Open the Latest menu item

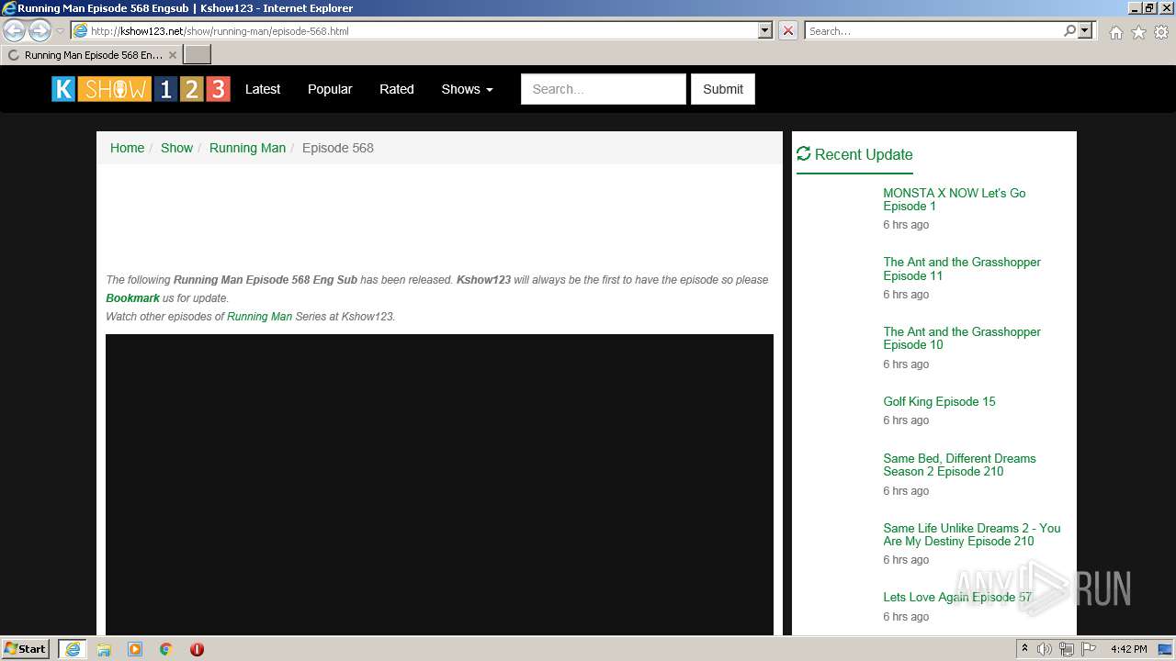(263, 89)
